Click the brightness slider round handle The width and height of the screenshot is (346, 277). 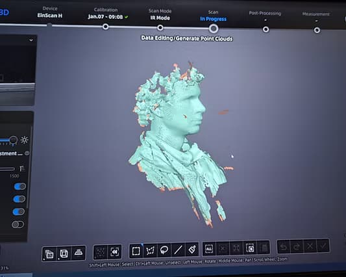(x=13, y=140)
